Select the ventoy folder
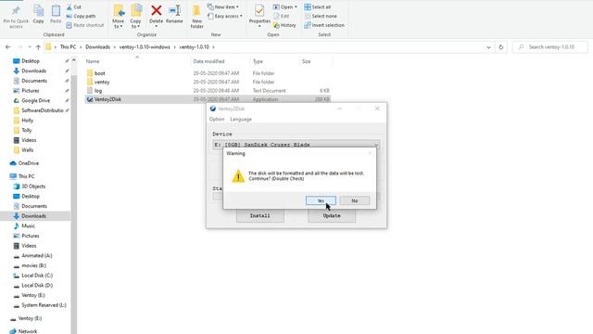This screenshot has height=334, width=593. click(x=102, y=82)
